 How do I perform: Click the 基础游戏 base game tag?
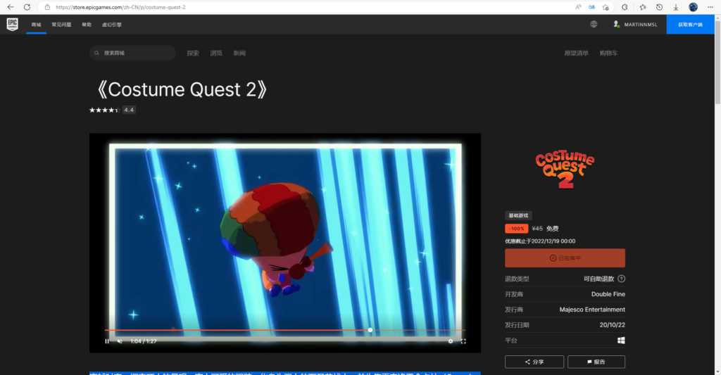pos(518,215)
